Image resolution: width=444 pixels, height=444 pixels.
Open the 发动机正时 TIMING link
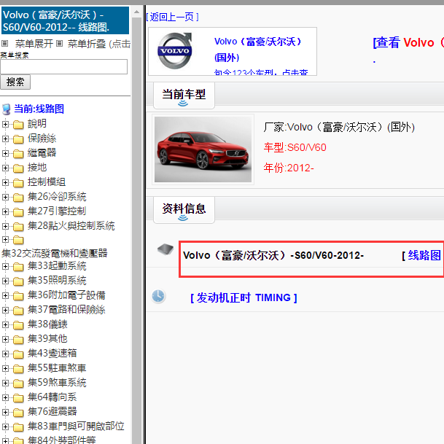pyautogui.click(x=244, y=297)
